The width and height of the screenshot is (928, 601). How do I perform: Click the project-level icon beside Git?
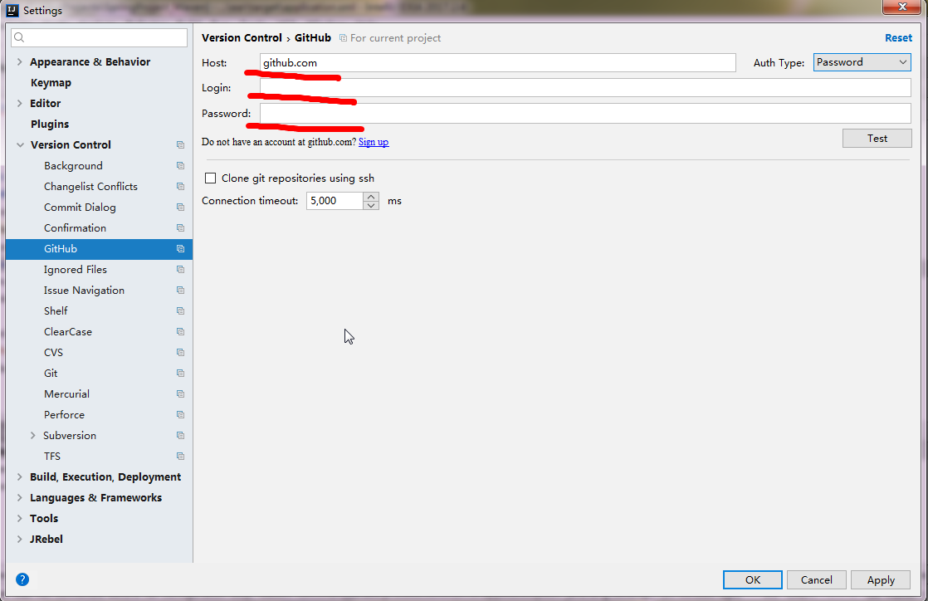point(180,373)
